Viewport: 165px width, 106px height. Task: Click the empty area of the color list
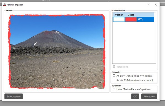click(x=134, y=43)
